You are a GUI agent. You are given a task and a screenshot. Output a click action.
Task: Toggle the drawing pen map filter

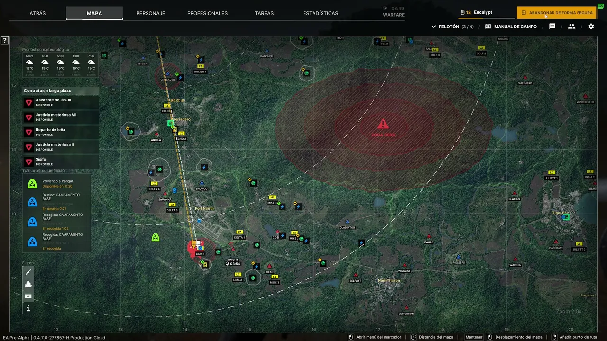(28, 272)
